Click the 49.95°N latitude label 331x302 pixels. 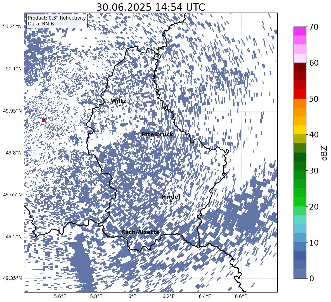[12, 111]
